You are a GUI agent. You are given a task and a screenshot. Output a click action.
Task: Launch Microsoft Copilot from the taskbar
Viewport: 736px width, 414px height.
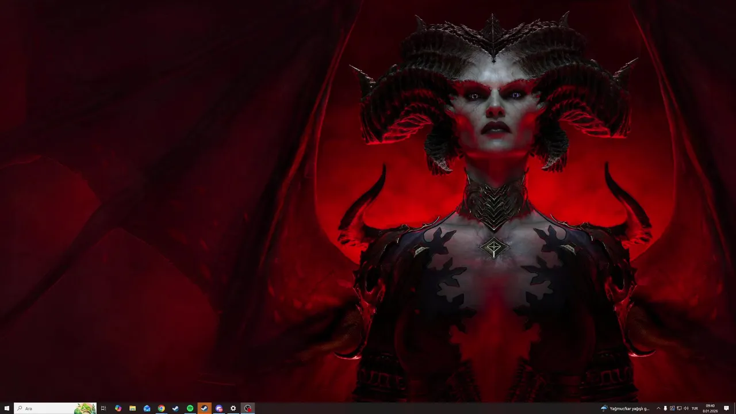[x=118, y=408]
